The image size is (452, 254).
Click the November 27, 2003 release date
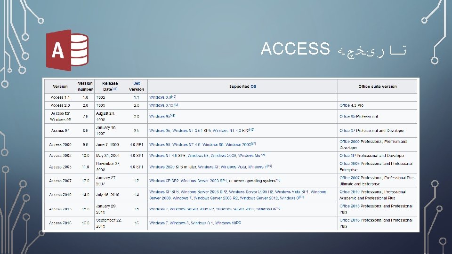[108, 167]
